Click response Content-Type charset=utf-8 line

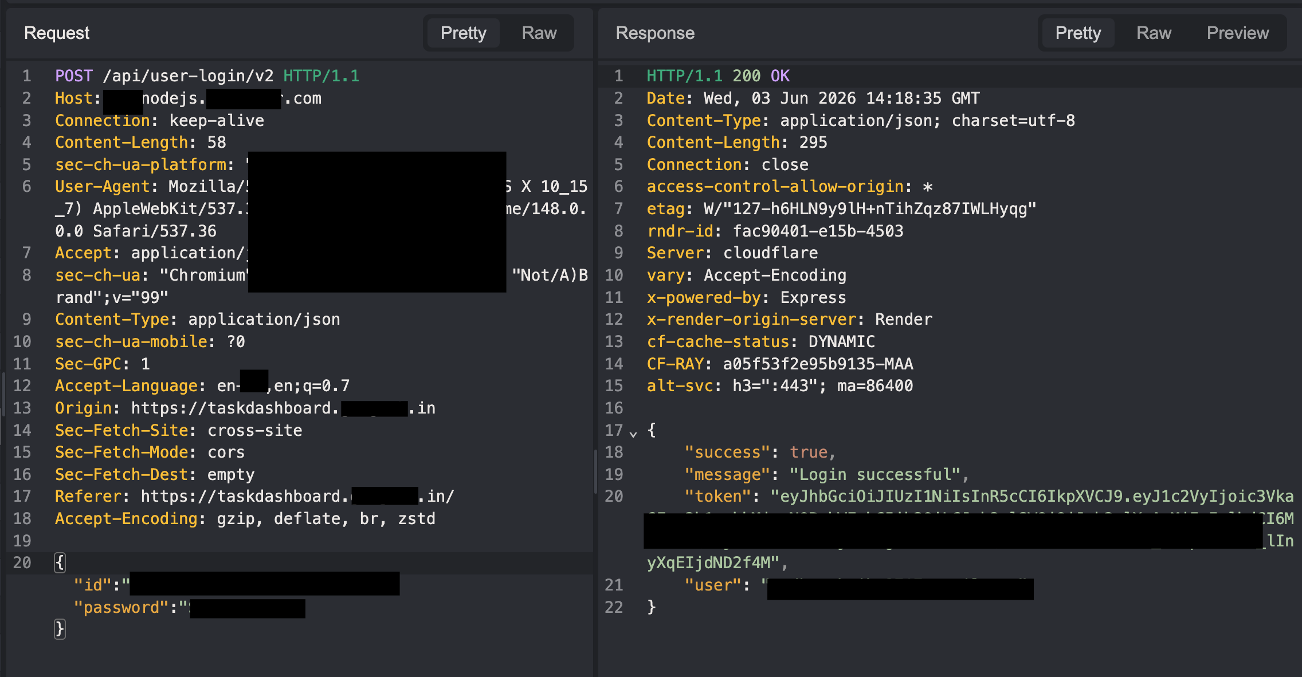click(x=861, y=121)
